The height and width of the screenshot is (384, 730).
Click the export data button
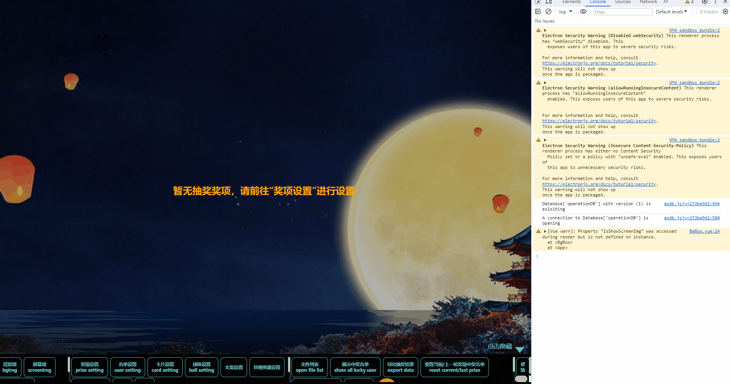[x=400, y=367]
